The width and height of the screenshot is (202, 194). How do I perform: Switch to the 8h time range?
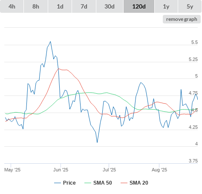(x=36, y=6)
